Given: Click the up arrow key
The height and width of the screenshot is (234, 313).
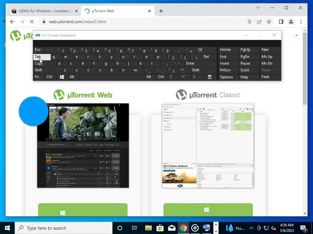Looking at the screenshot, I should click(182, 70).
